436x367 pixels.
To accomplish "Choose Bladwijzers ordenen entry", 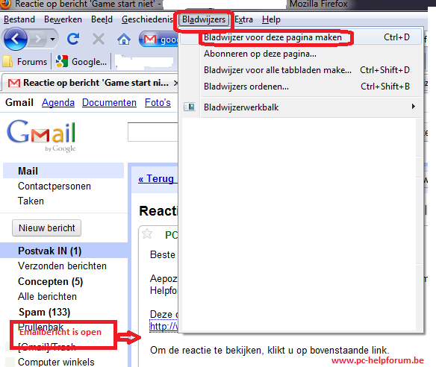I will coord(301,87).
